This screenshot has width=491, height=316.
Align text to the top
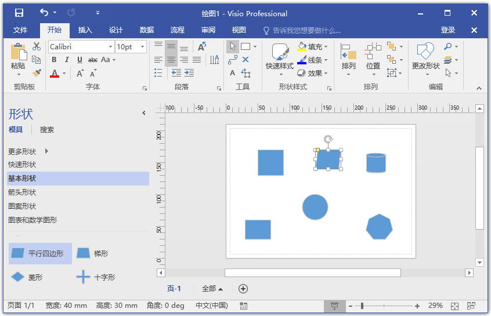coord(158,46)
